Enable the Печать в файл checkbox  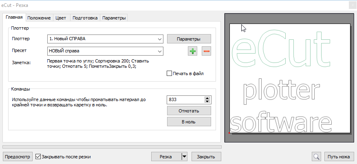169,73
